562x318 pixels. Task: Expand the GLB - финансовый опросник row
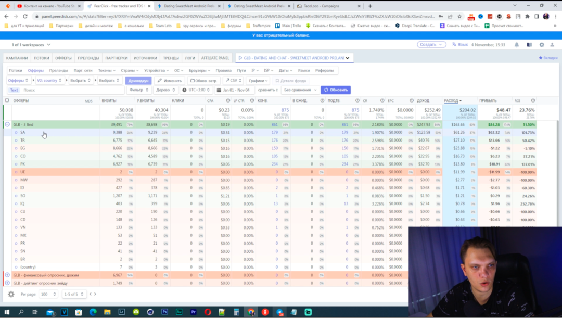click(7, 275)
